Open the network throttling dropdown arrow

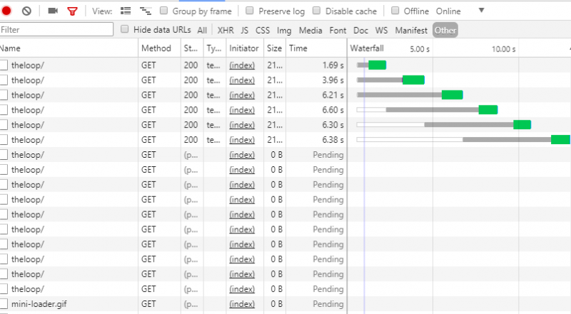coord(481,10)
